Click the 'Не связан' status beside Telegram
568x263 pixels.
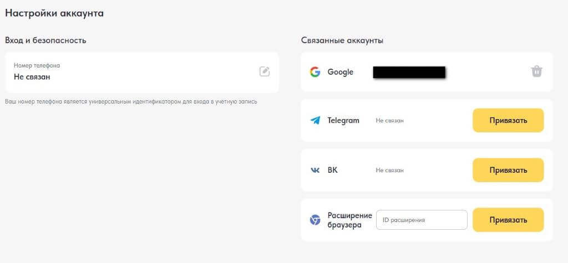[389, 120]
